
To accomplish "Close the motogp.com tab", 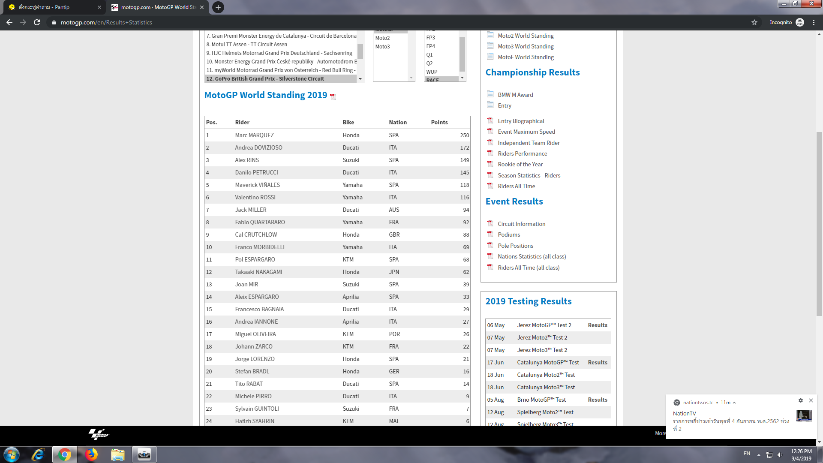I will 202,7.
